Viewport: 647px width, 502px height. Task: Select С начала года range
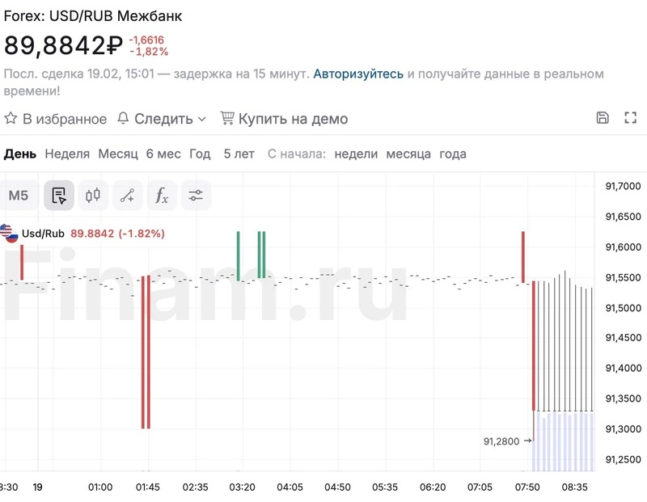453,154
